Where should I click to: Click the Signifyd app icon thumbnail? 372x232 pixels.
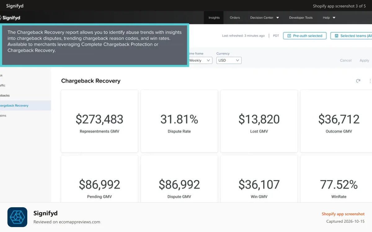coord(17,217)
